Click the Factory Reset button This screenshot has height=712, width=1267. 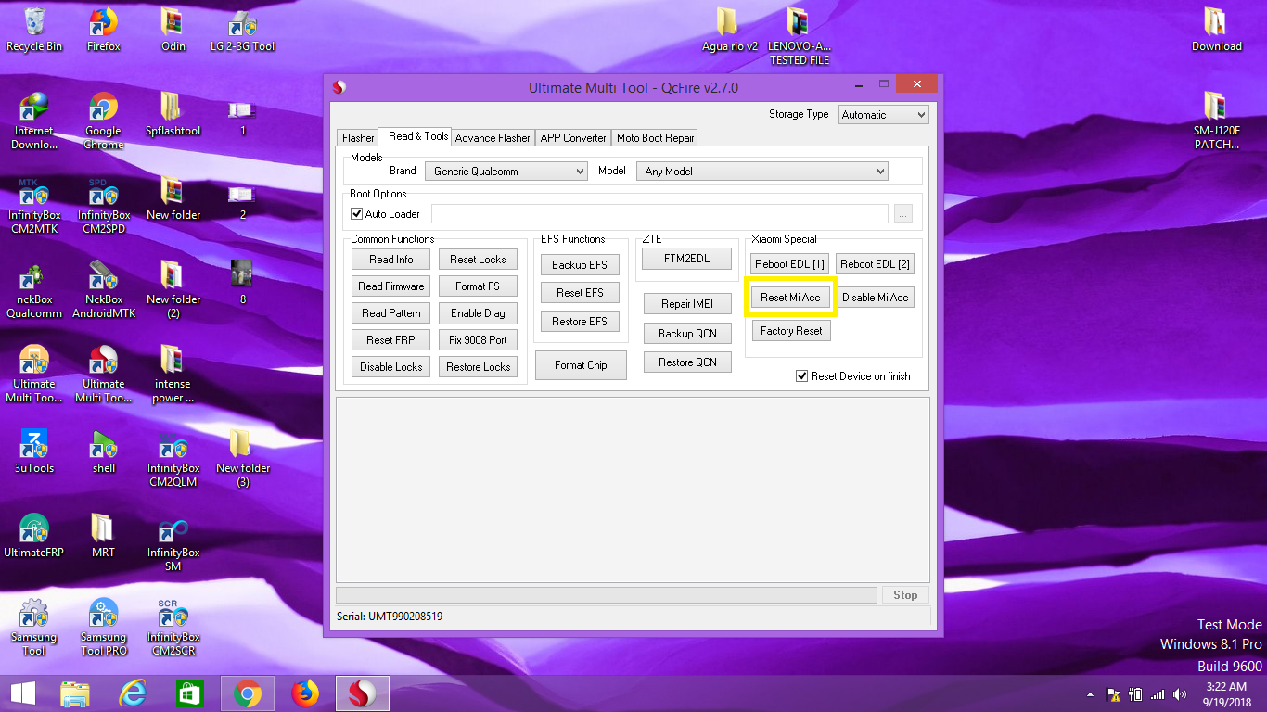click(x=791, y=331)
